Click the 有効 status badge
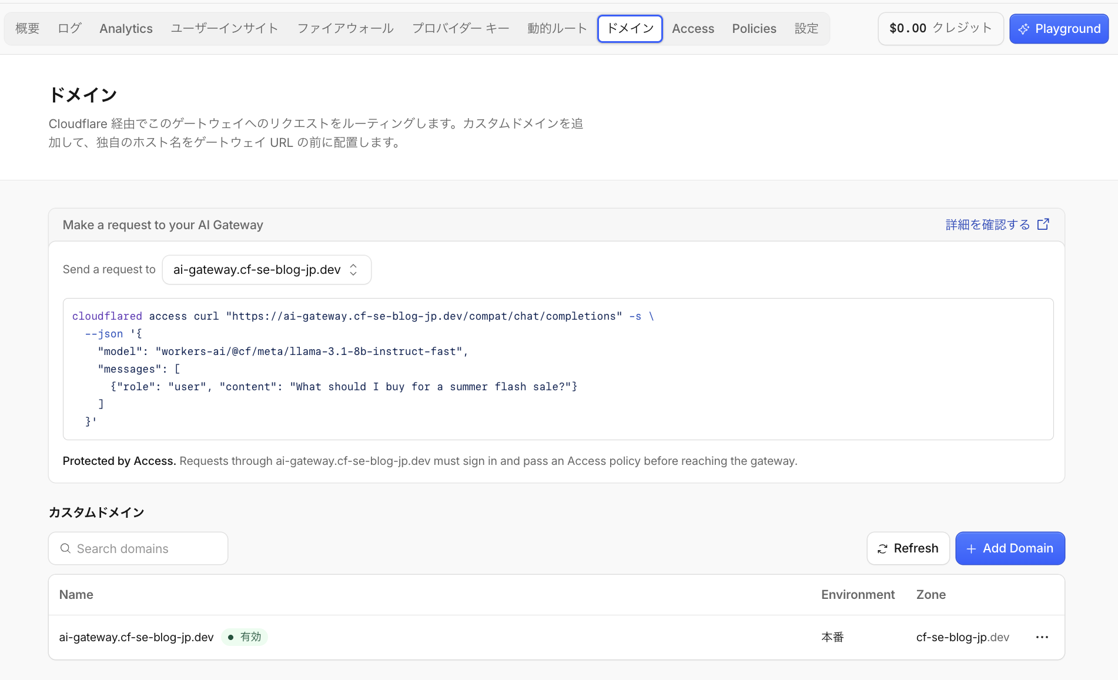This screenshot has width=1118, height=680. [245, 637]
